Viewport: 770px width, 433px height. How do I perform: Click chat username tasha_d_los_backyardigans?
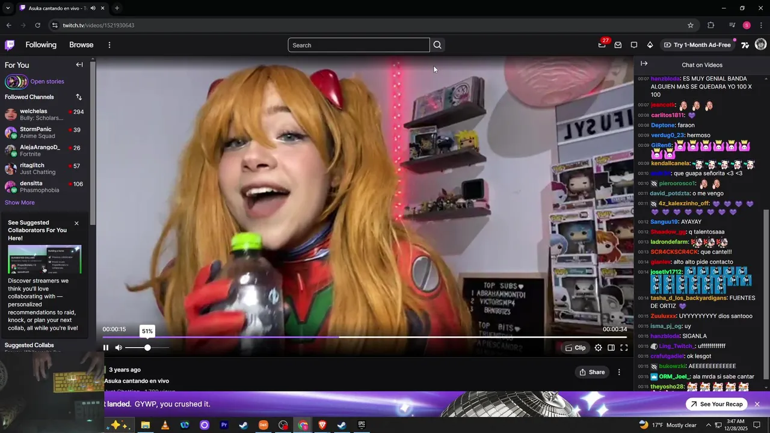click(689, 298)
